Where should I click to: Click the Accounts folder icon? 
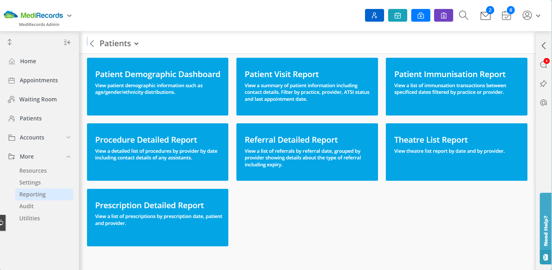coord(12,137)
